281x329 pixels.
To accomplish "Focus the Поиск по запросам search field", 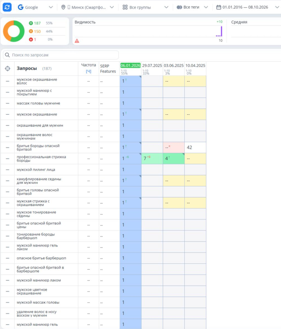I will [x=61, y=55].
